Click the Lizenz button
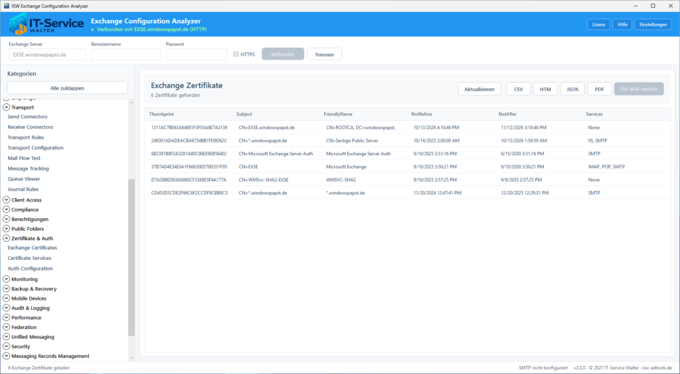The width and height of the screenshot is (680, 374). pos(598,25)
